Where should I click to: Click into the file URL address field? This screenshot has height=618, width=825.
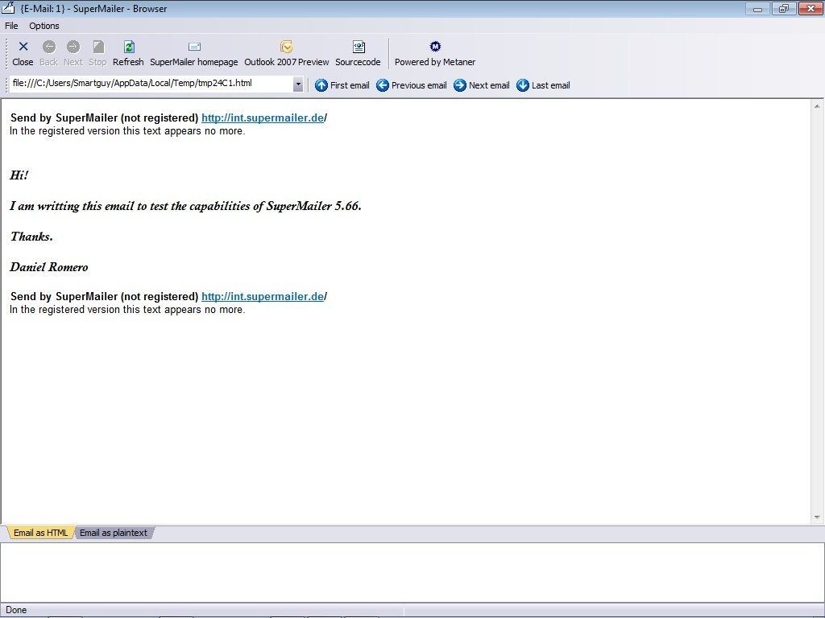point(151,84)
